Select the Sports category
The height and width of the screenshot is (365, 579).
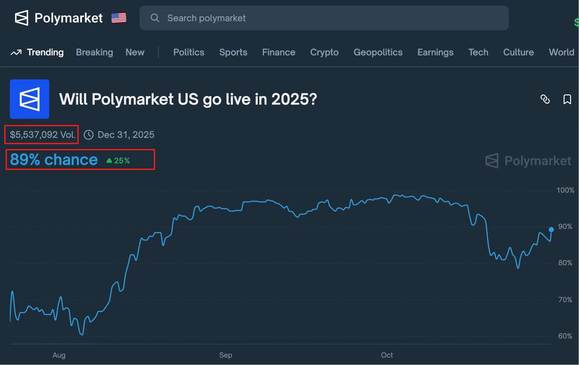click(x=233, y=52)
